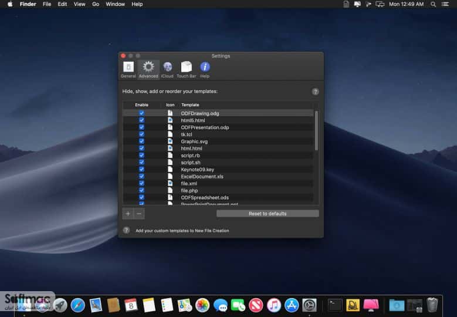
Task: Select the ODFPresentation.odp template name
Action: [x=205, y=127]
